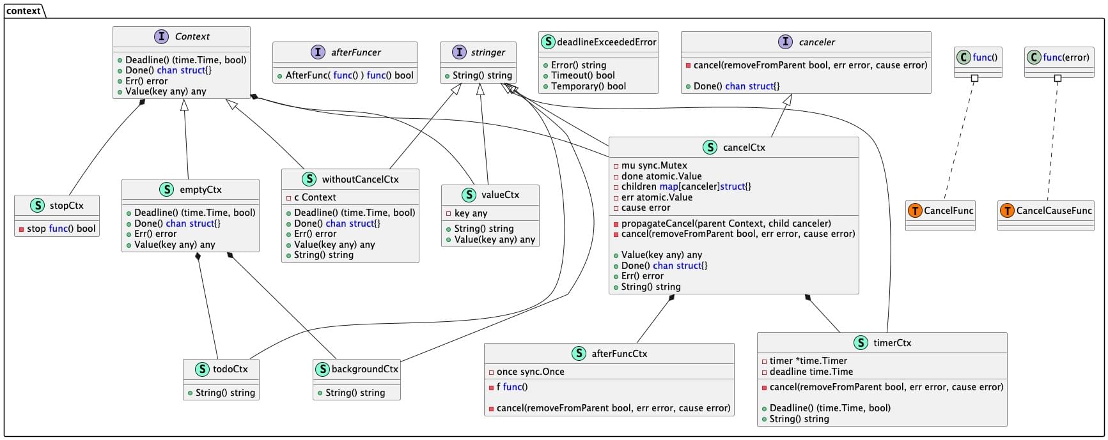Select the S icon of backgroundCtx

point(322,369)
